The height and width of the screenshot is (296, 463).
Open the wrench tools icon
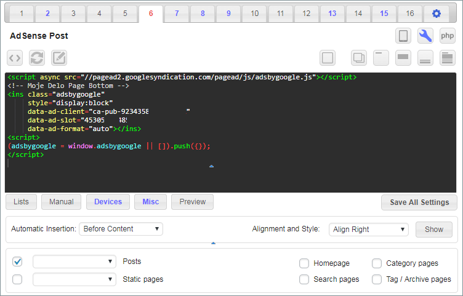click(x=425, y=36)
